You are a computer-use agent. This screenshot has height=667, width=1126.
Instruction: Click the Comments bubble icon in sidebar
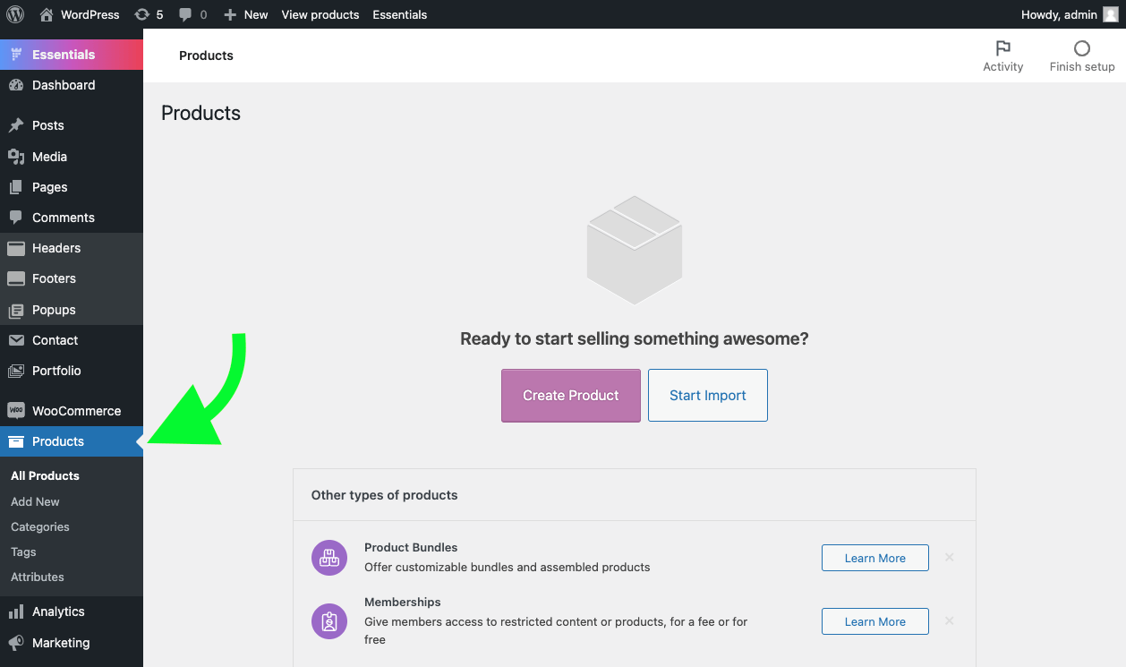(16, 218)
